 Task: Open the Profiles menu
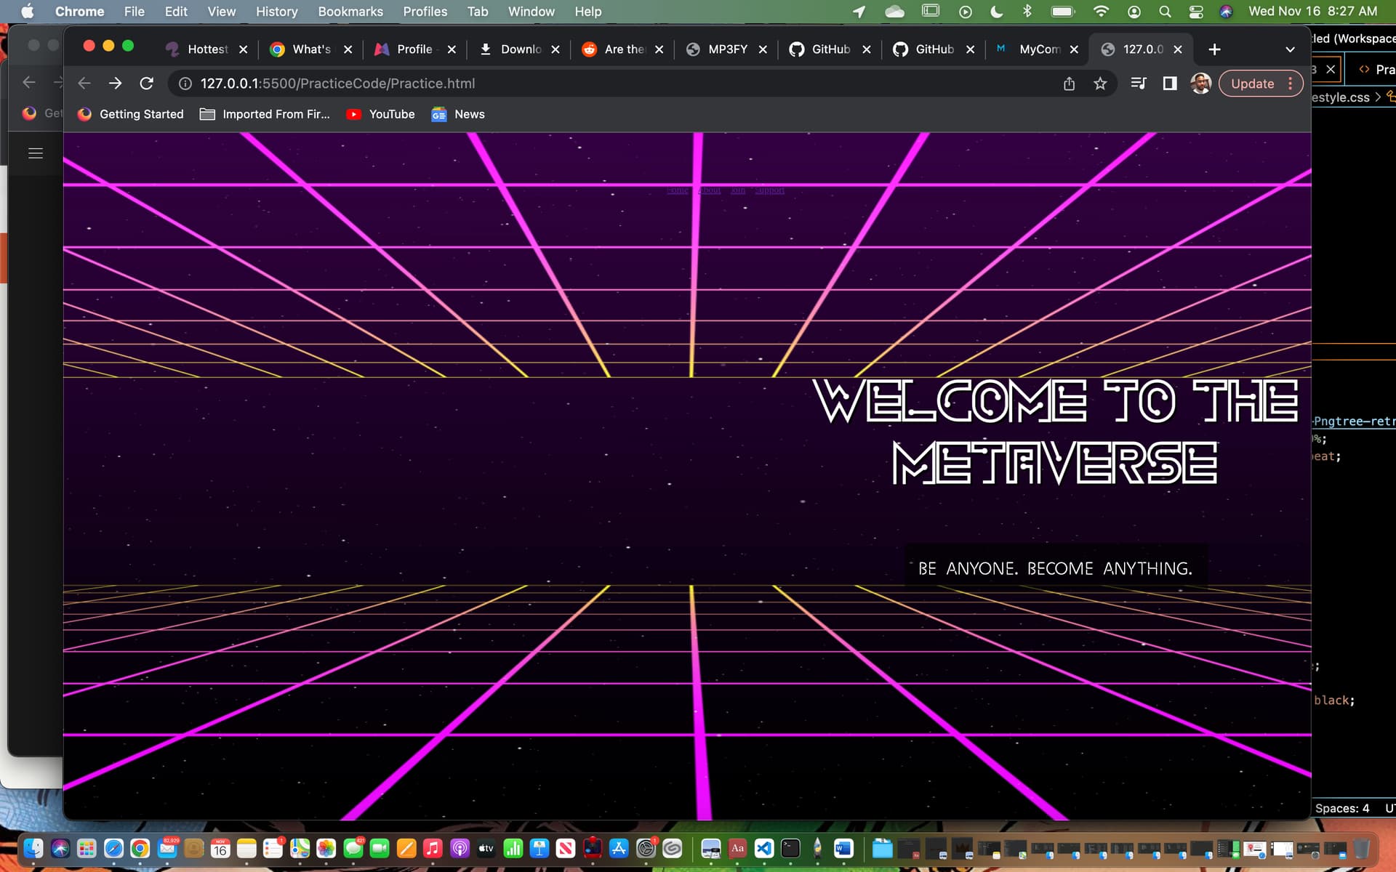coord(425,12)
